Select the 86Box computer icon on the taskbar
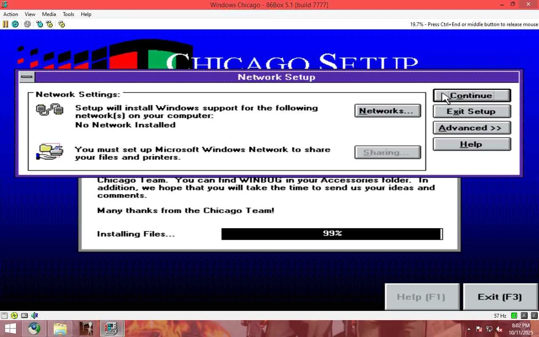Viewport: 539px width, 337px height. 112,329
